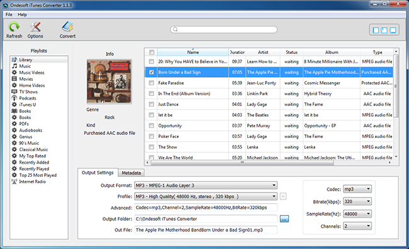Click the My Top Rated gear icon
Viewport: 409px width, 249px height.
point(14,156)
